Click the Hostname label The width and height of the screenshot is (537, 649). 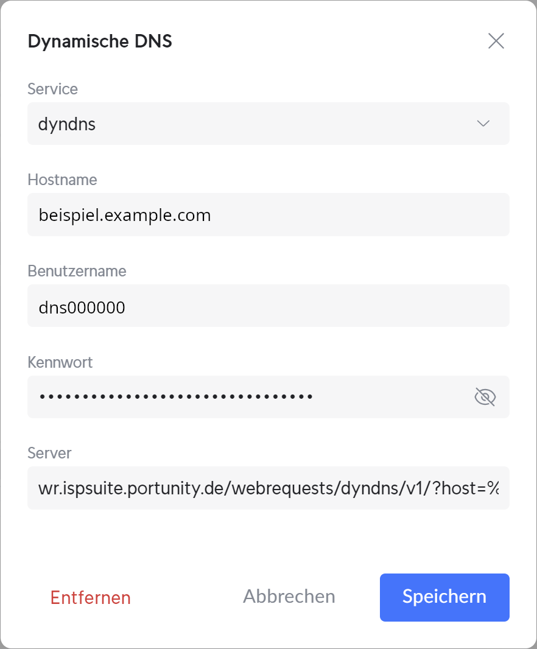[x=62, y=180]
